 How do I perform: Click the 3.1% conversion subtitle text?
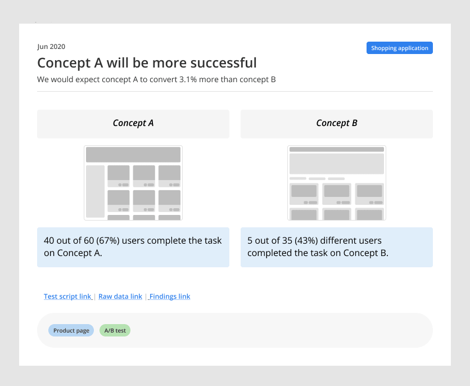point(156,79)
